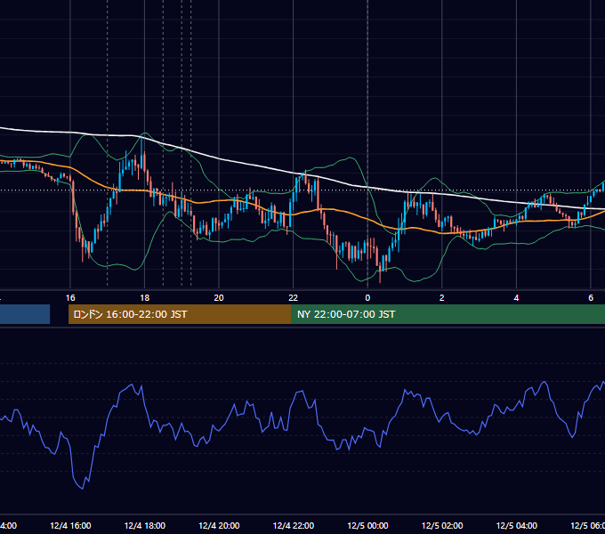Click the 12/4 16:00 time label
Viewport: 605px width, 534px height.
tap(70, 525)
